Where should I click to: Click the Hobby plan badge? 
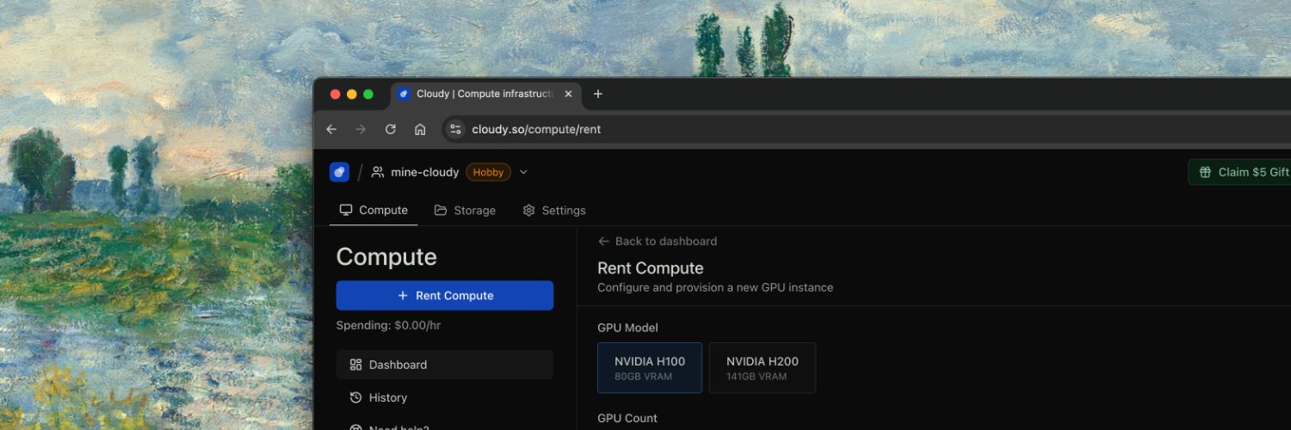pyautogui.click(x=488, y=172)
